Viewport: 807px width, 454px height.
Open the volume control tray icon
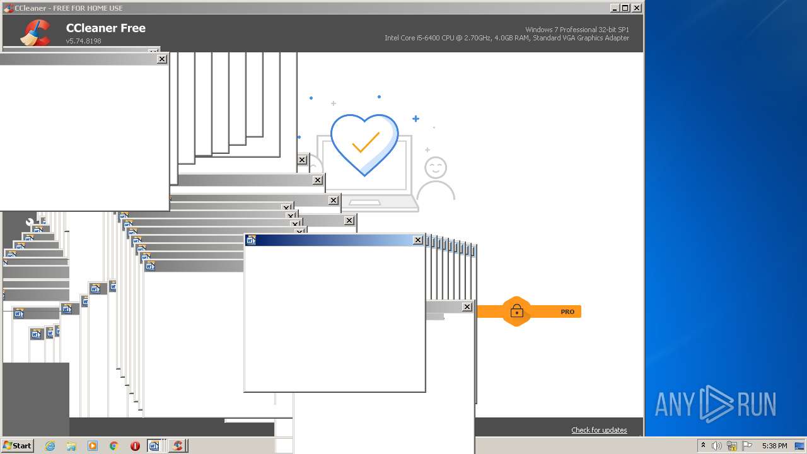pos(717,446)
